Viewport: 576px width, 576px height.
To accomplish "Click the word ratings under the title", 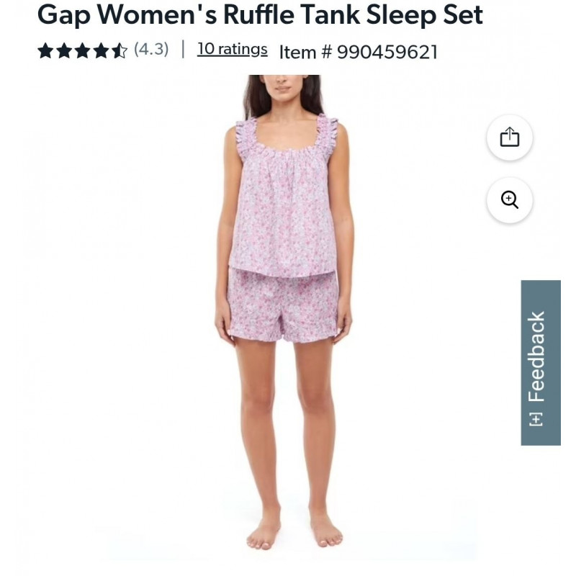I will 243,50.
